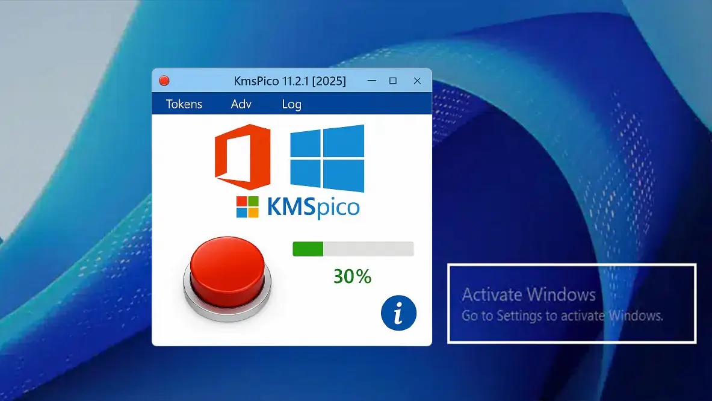Expand the Tokens list

[x=184, y=104]
